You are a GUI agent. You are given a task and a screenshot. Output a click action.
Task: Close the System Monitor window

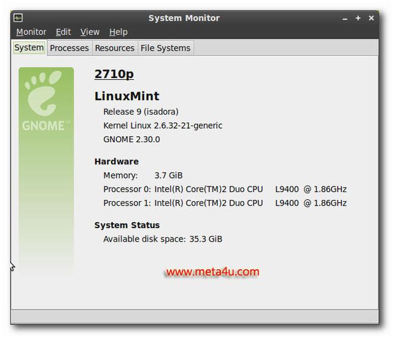tap(371, 18)
